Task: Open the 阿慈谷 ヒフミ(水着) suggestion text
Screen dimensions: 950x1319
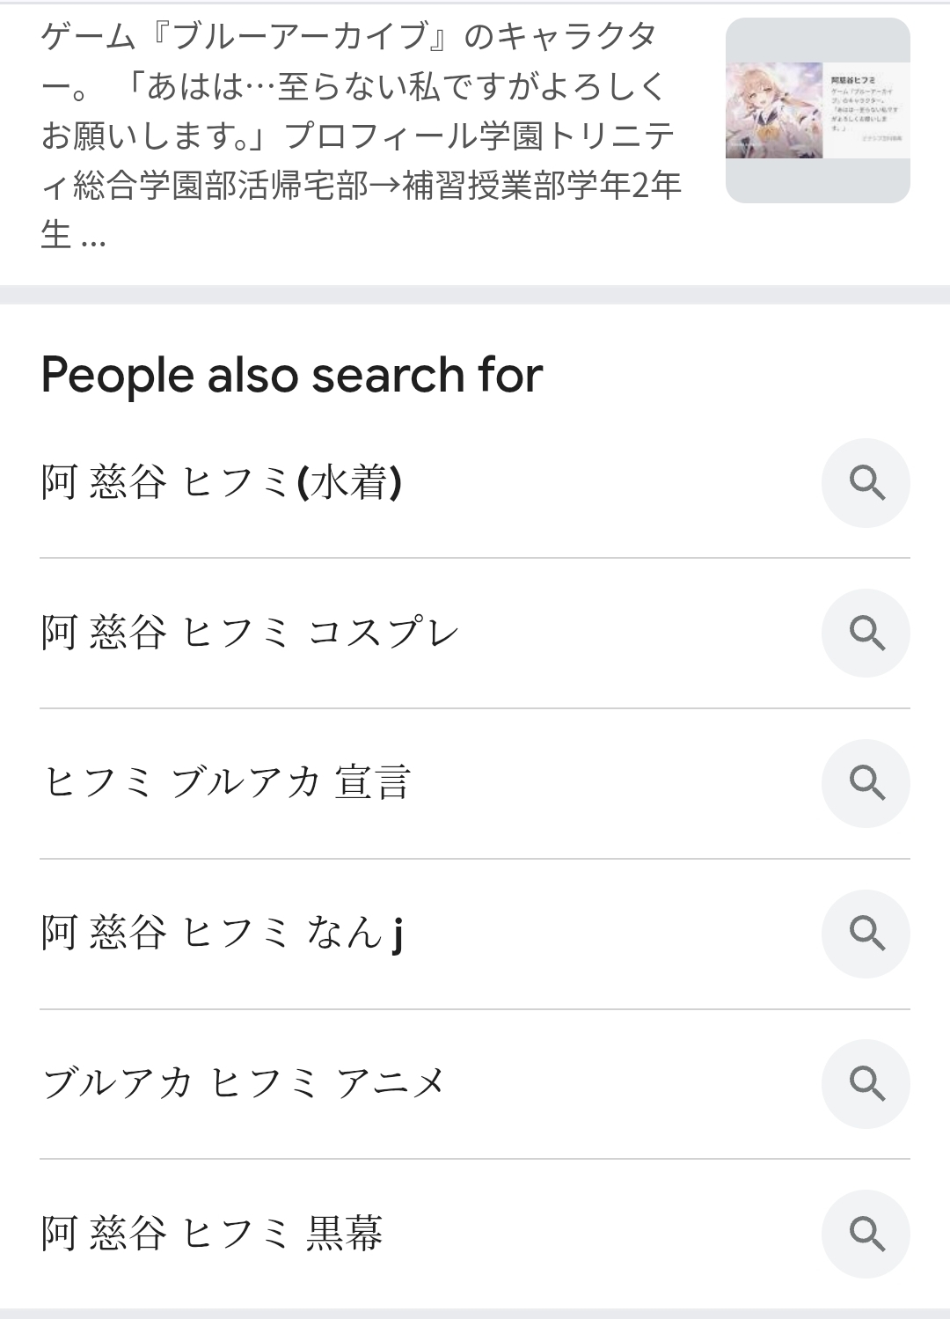Action: click(x=222, y=482)
